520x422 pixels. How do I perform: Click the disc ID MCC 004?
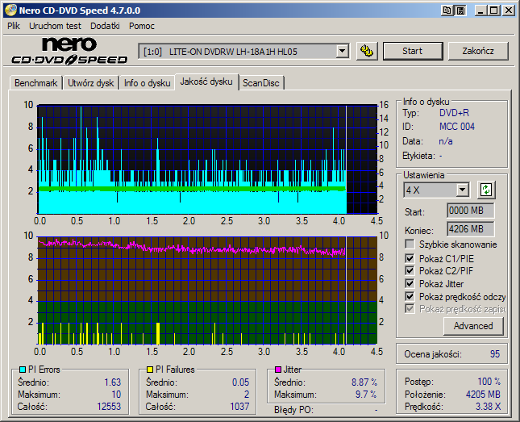point(457,127)
